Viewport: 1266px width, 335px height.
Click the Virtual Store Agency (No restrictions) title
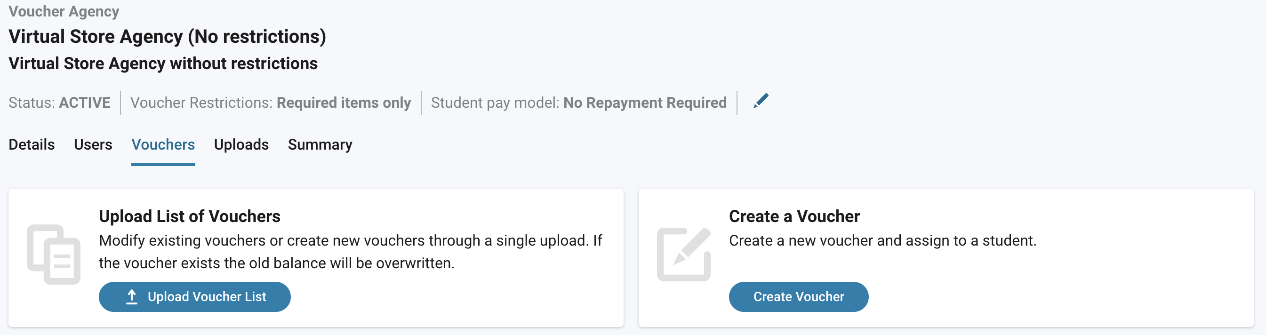pyautogui.click(x=167, y=36)
